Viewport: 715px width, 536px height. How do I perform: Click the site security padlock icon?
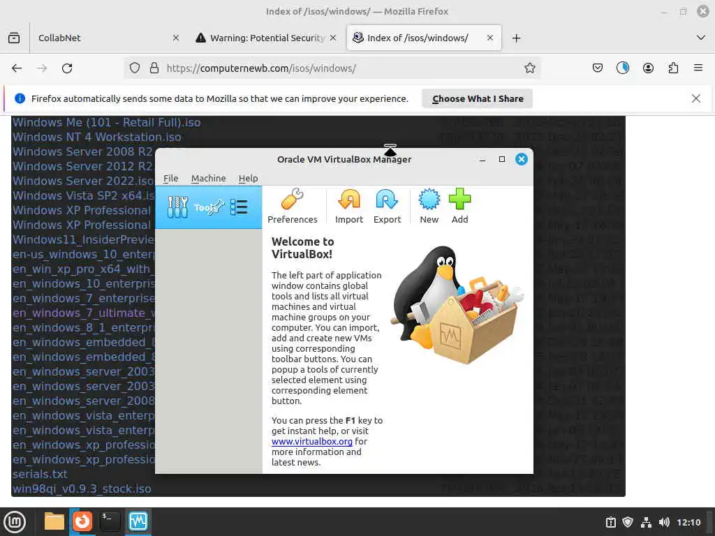click(x=154, y=68)
